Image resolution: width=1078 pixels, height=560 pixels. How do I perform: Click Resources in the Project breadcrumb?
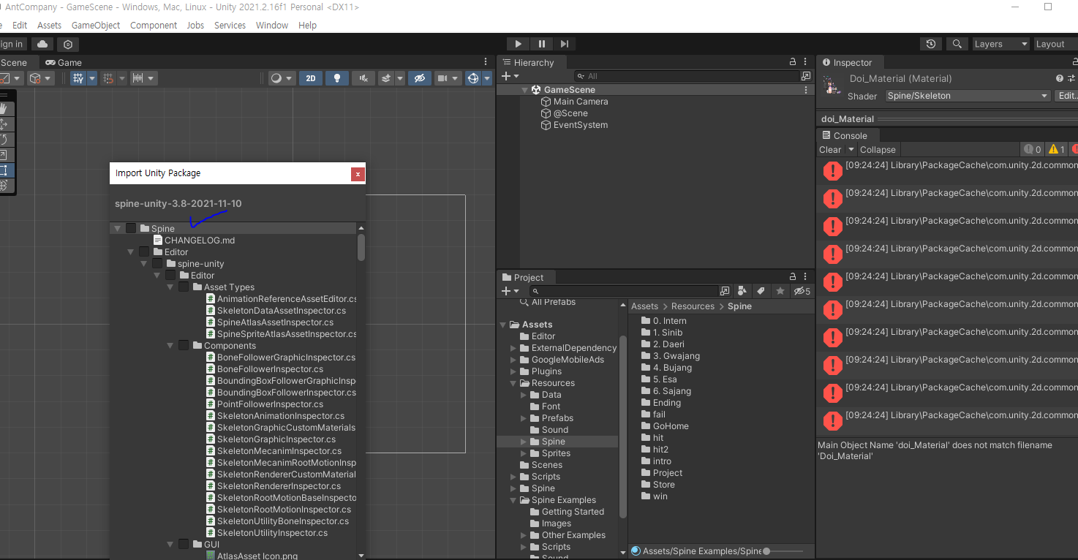click(693, 306)
